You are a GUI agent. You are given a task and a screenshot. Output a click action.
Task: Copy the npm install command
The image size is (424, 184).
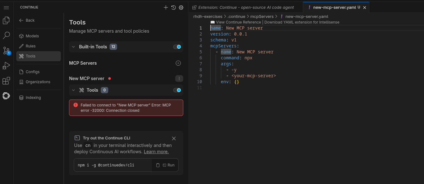pos(158,165)
